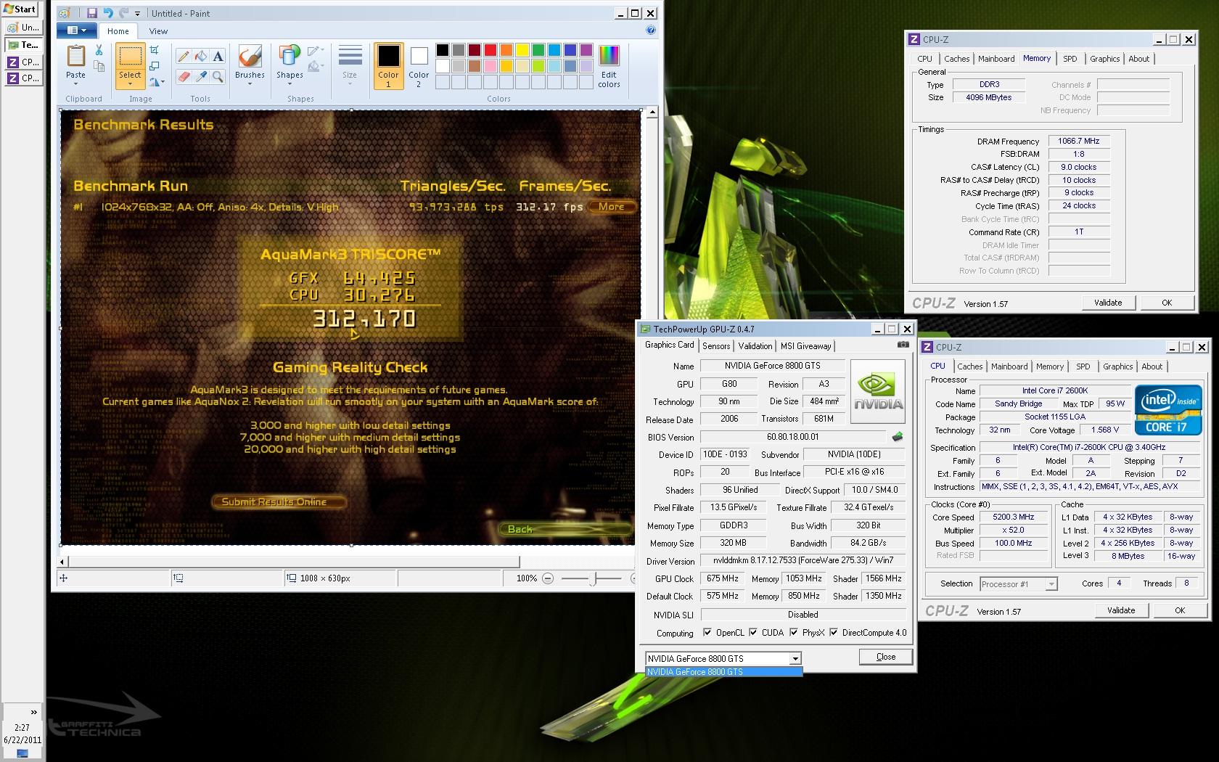1219x762 pixels.
Task: Choose the Crop tool in Paint
Action: tap(155, 50)
